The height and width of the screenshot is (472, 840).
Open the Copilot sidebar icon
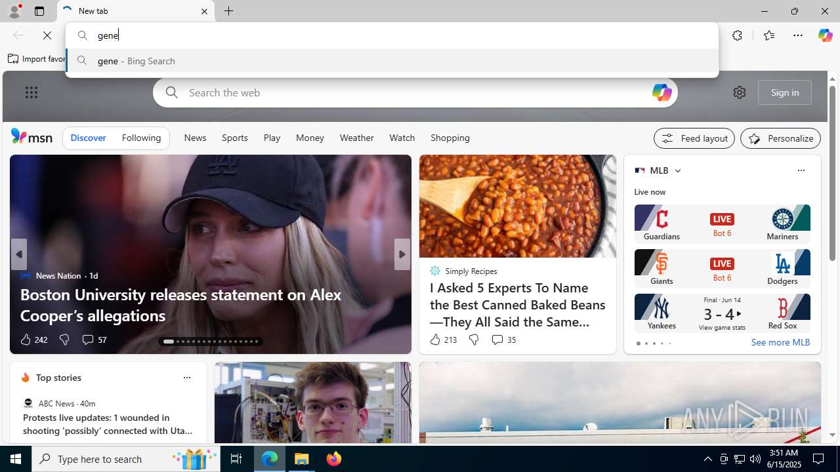pyautogui.click(x=825, y=35)
